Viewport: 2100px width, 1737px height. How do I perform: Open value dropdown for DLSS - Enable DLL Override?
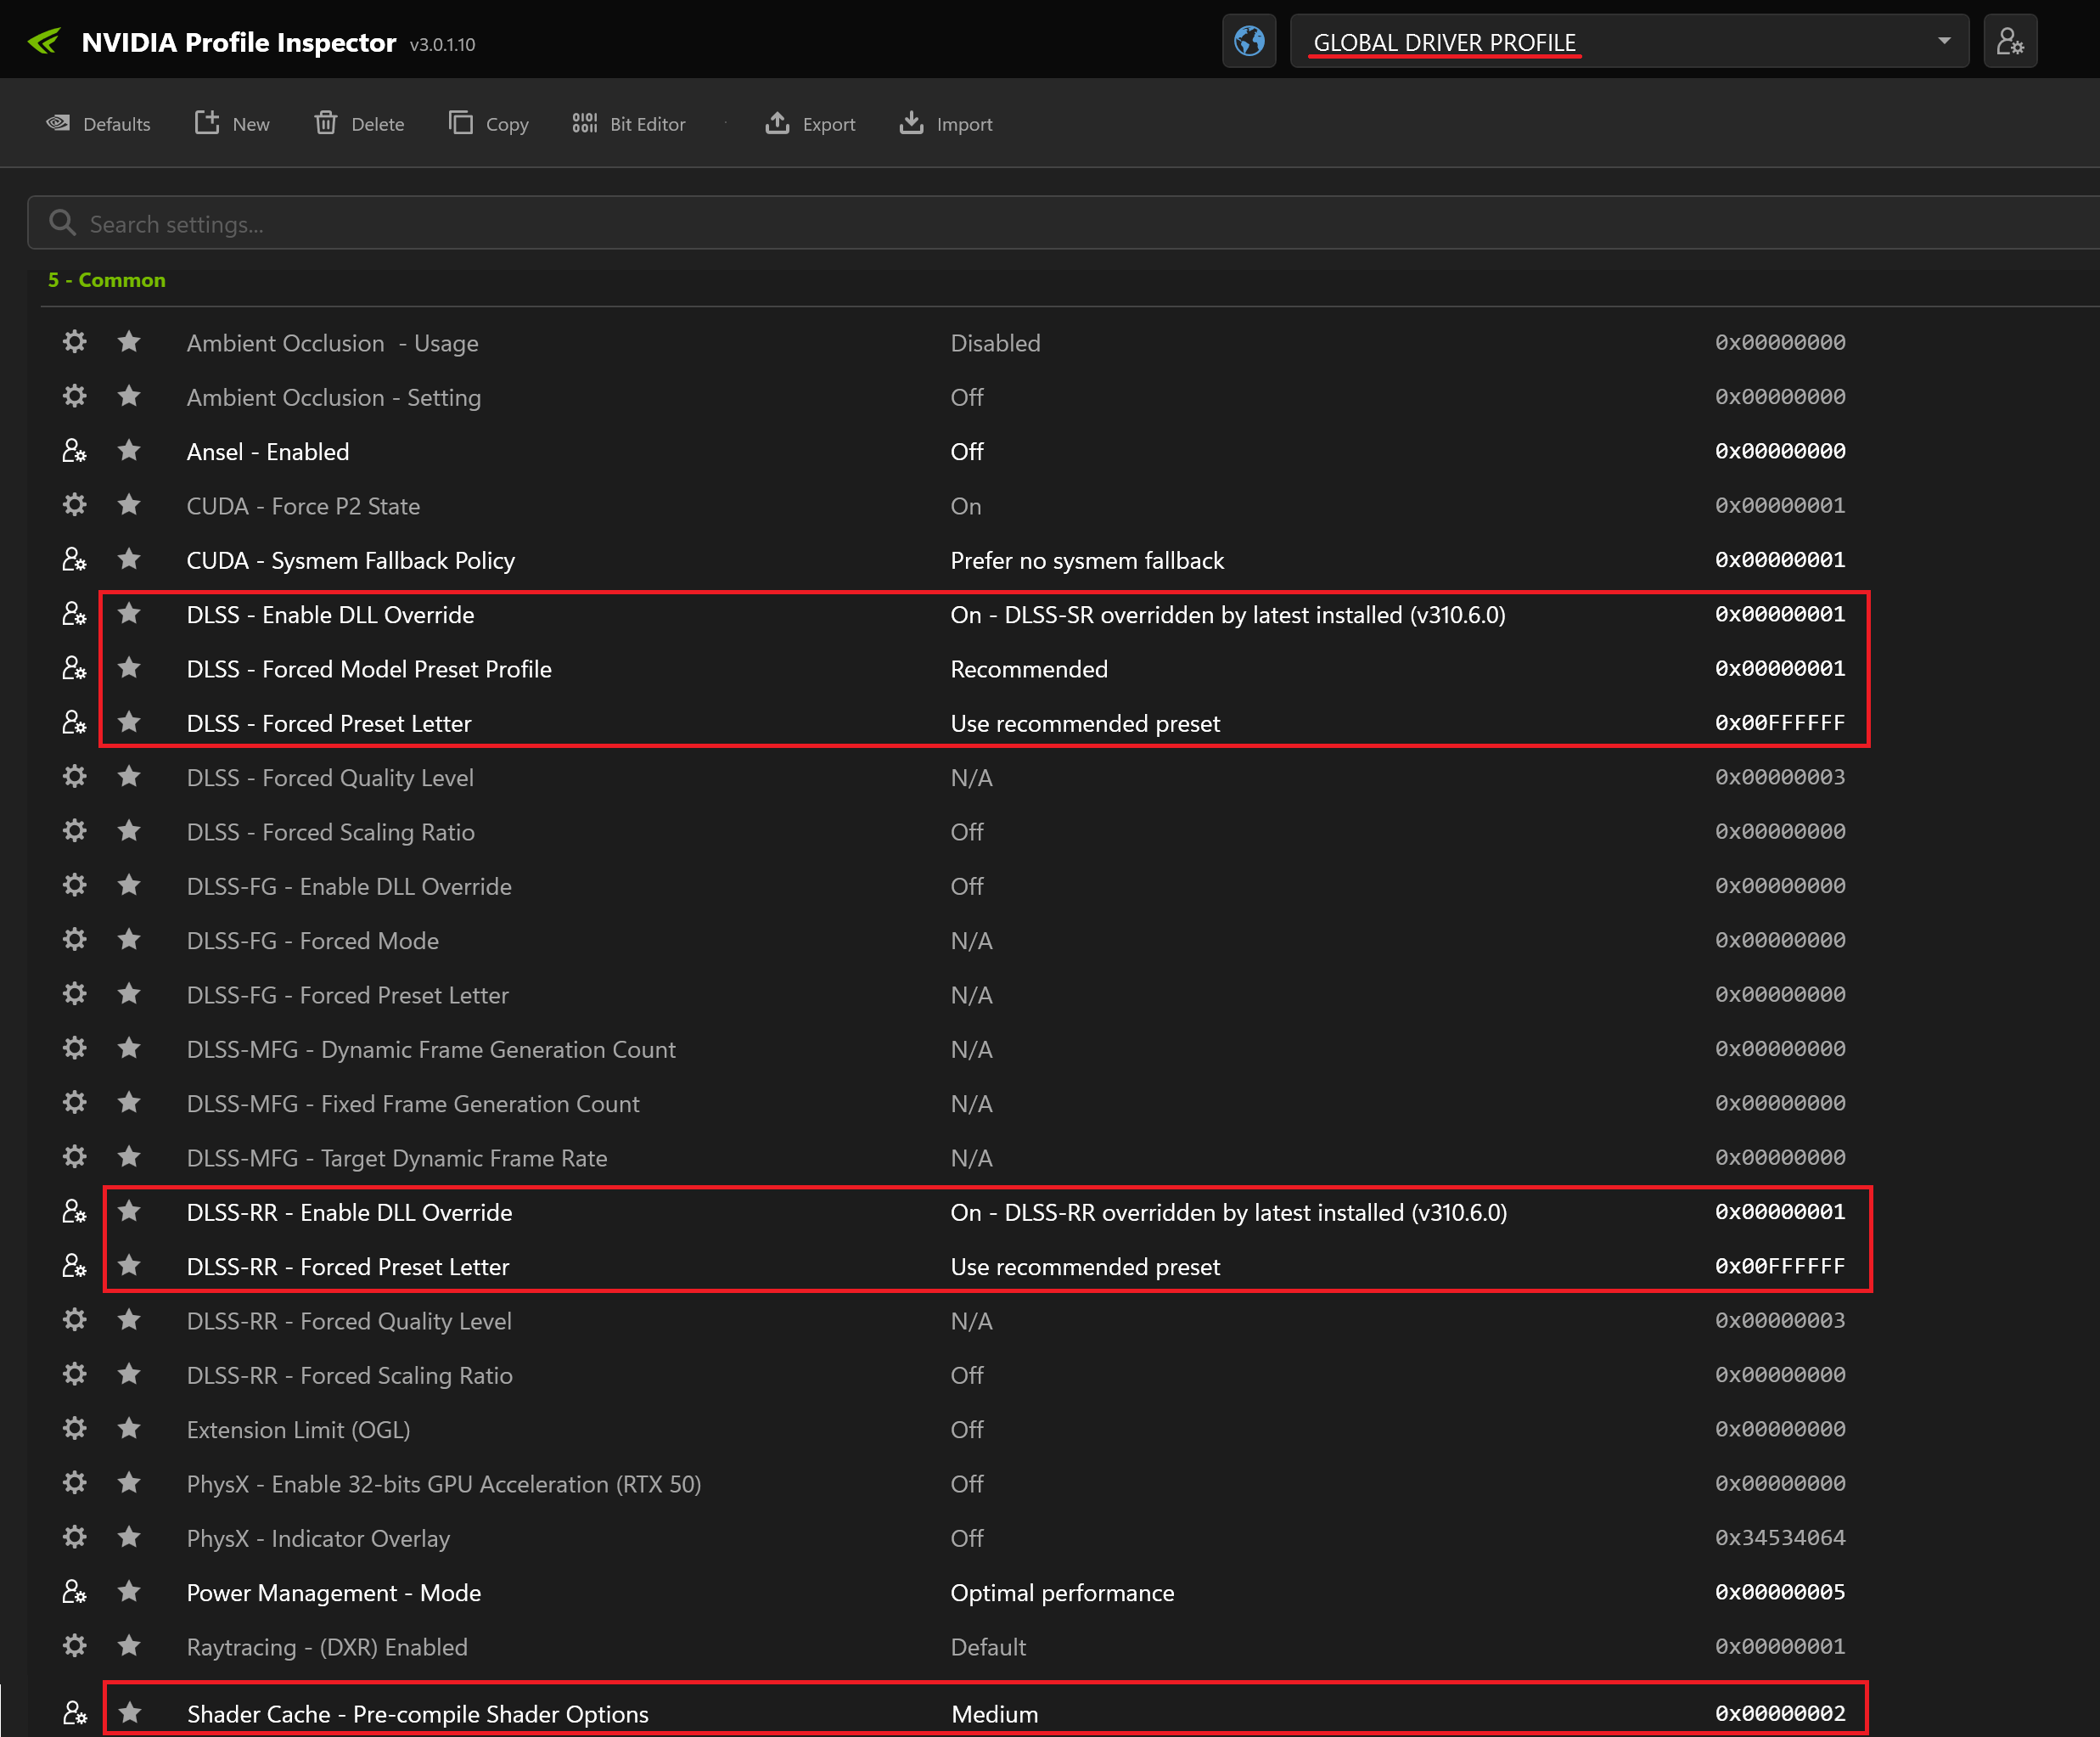tap(1228, 615)
